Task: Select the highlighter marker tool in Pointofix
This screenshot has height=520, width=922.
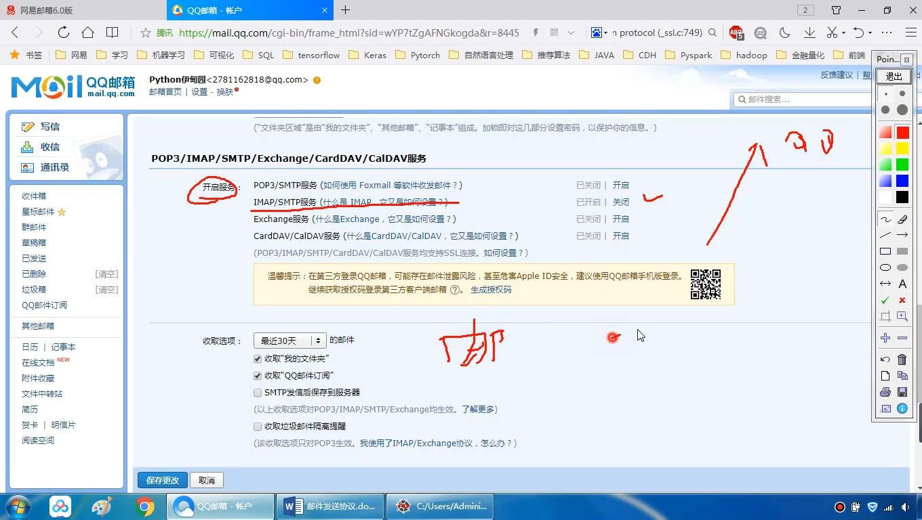Action: click(902, 219)
